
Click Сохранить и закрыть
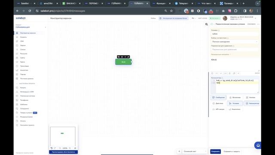(x=232, y=152)
